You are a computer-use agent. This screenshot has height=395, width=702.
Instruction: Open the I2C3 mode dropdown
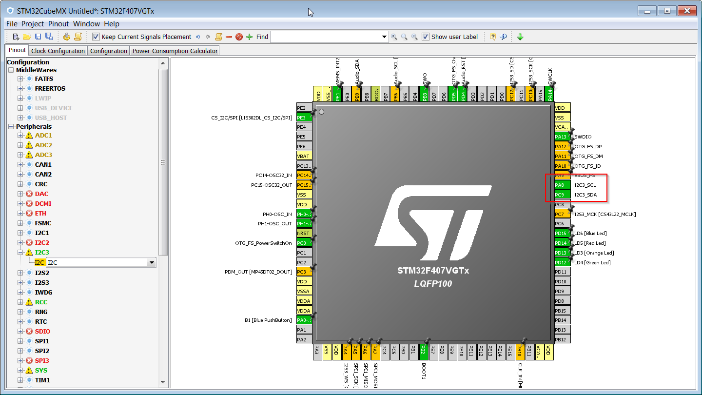(153, 262)
